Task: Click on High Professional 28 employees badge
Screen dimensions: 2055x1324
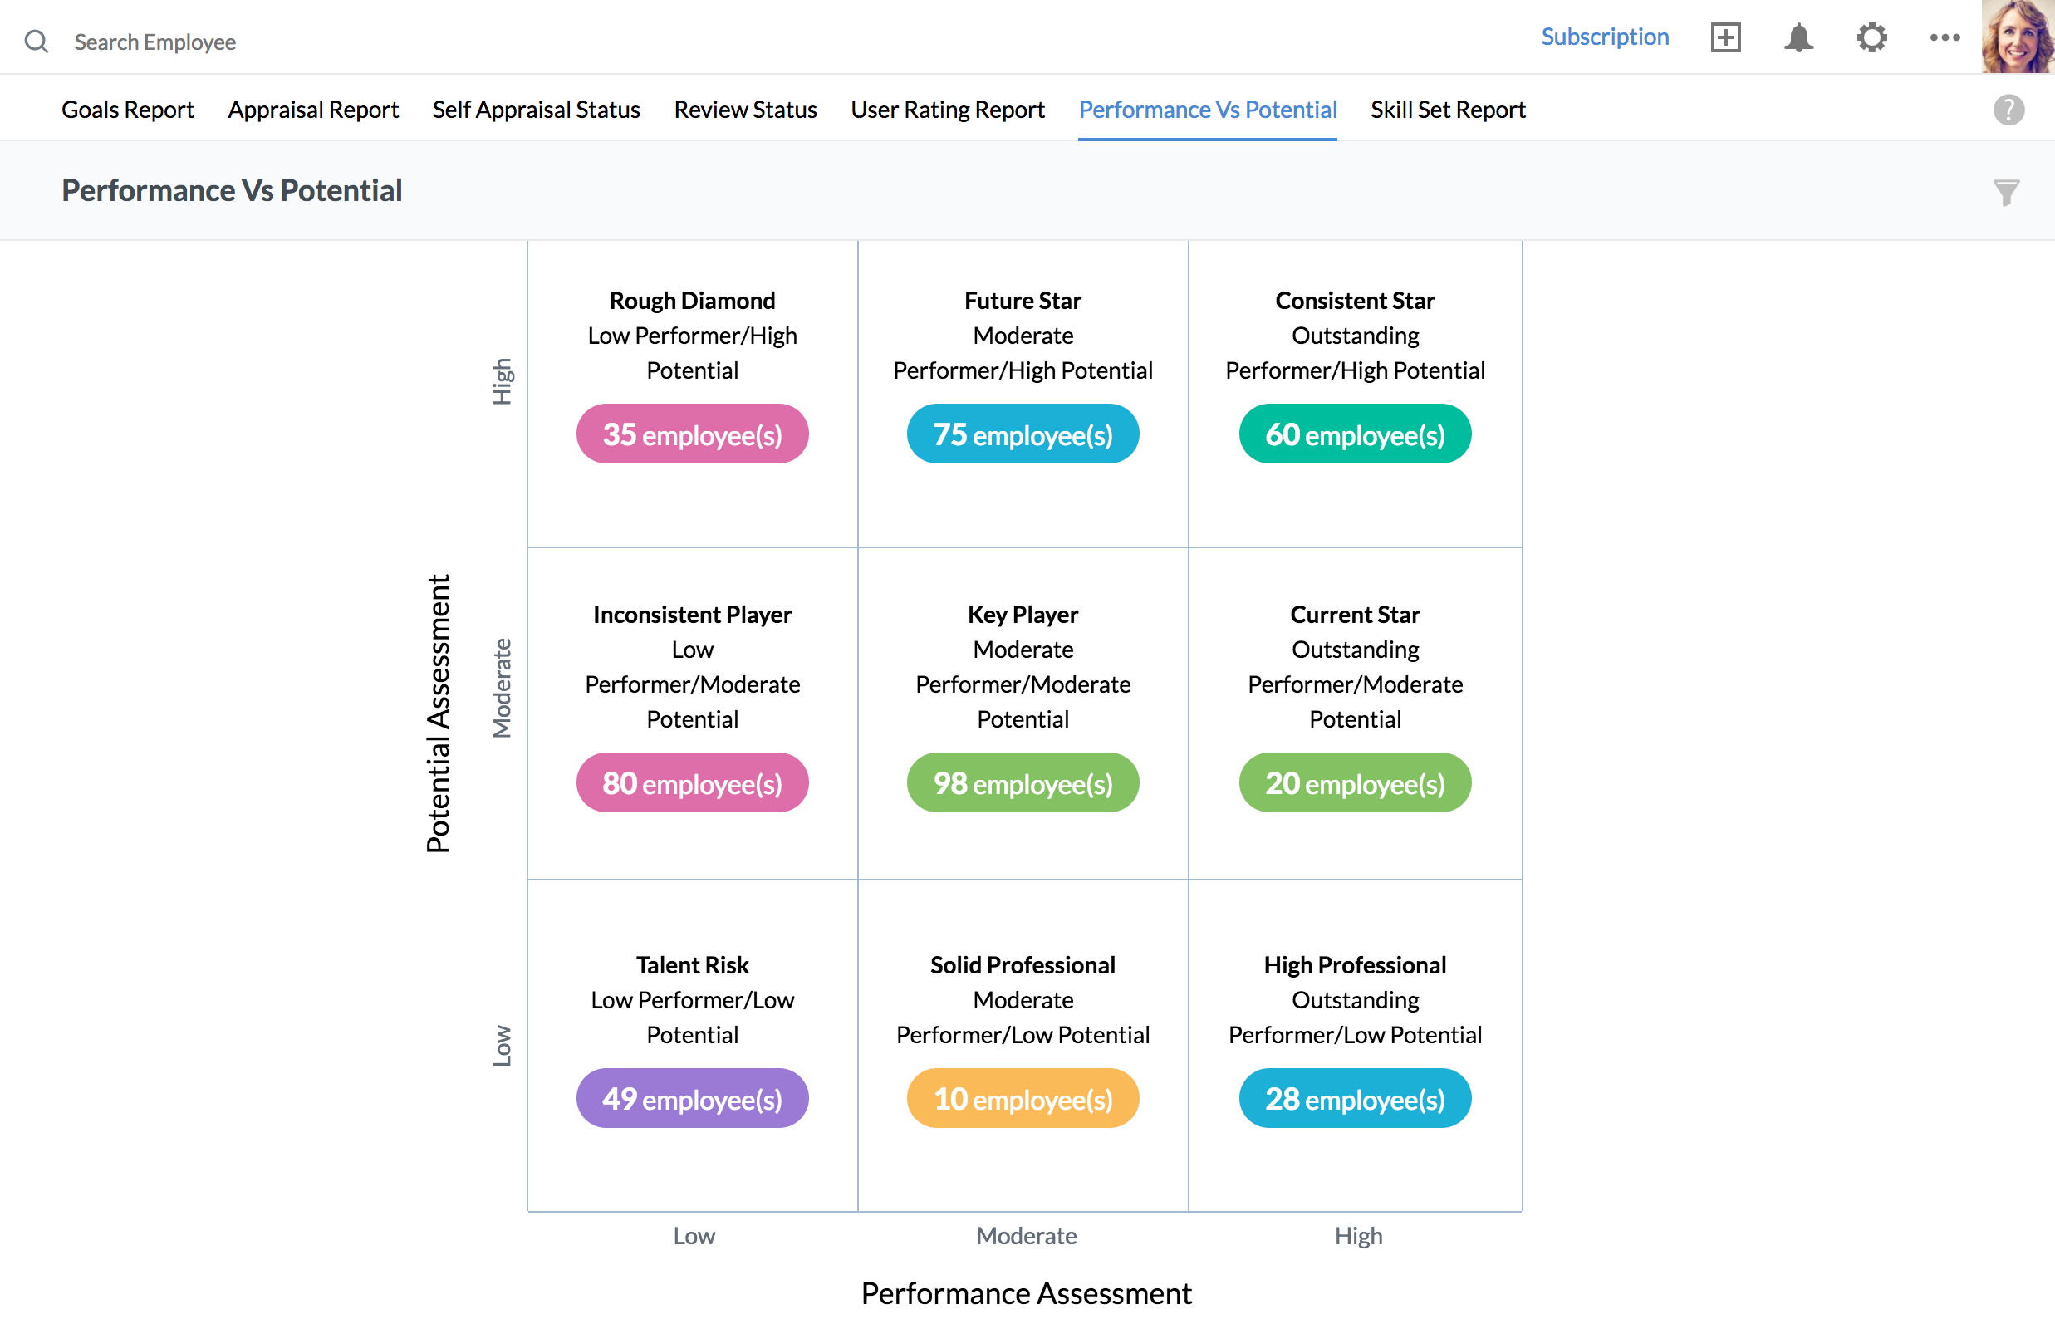Action: (x=1352, y=1100)
